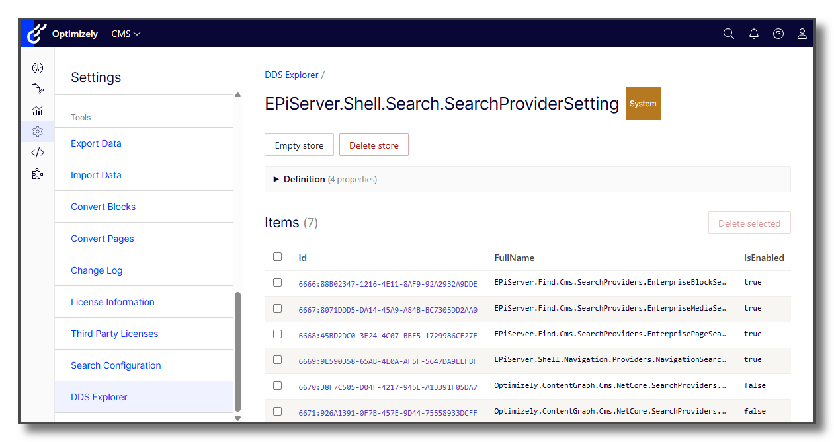Screen dimensions: 834x442
Task: Click the Delete store button
Action: click(x=374, y=145)
